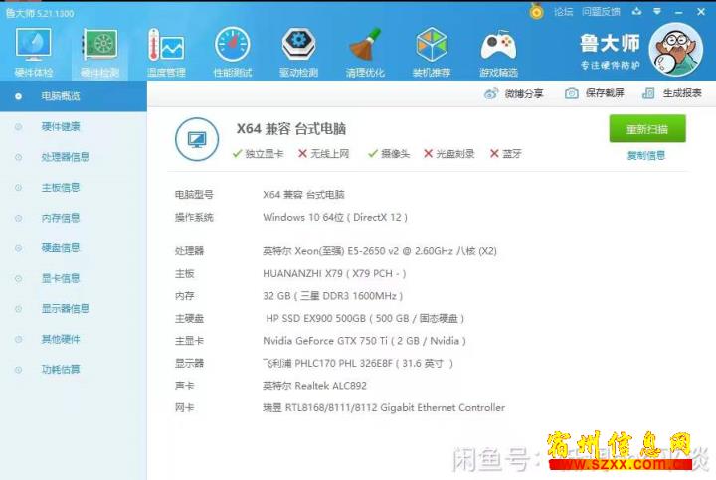Click the 'X64 兼容 台式电脑' heading
Viewport: 716px width, 480px height.
pos(290,129)
